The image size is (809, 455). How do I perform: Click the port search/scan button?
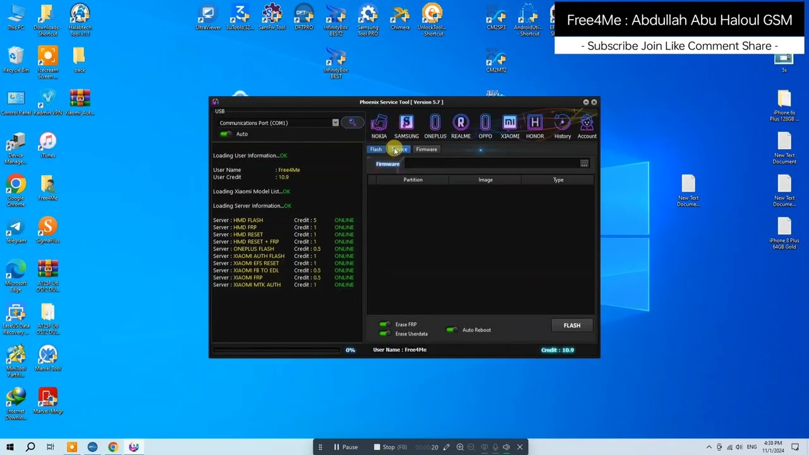click(x=352, y=123)
